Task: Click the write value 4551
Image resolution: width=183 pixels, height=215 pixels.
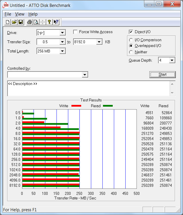Action: 149,113
